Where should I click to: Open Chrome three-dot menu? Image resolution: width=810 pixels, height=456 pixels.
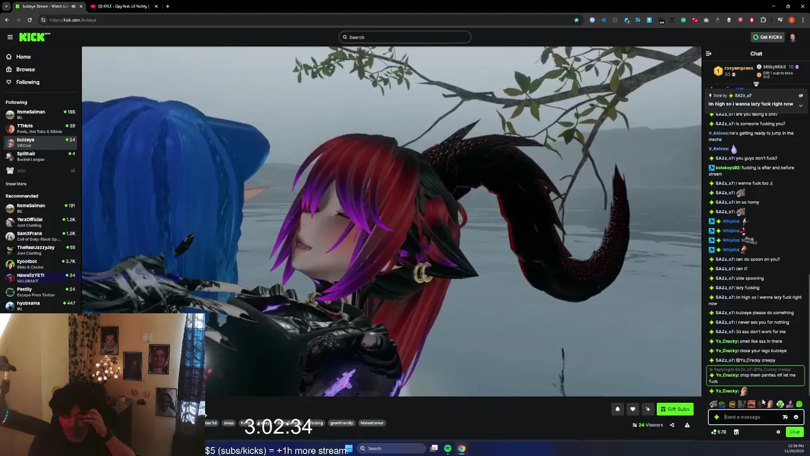[802, 20]
